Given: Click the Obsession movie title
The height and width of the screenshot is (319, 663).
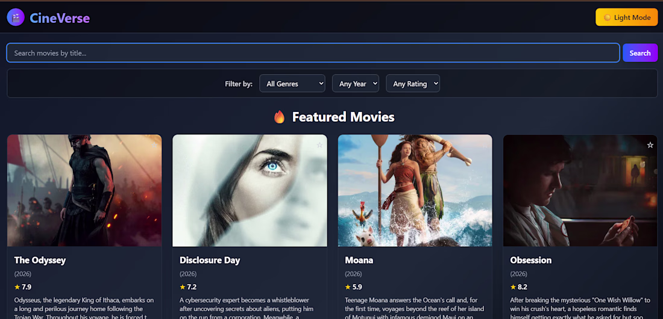Looking at the screenshot, I should tap(531, 260).
